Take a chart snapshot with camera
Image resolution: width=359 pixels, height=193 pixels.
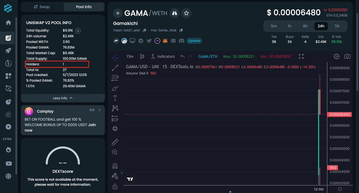point(347,56)
